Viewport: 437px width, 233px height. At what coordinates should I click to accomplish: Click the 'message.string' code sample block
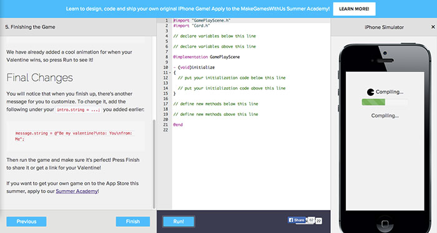pyautogui.click(x=76, y=136)
